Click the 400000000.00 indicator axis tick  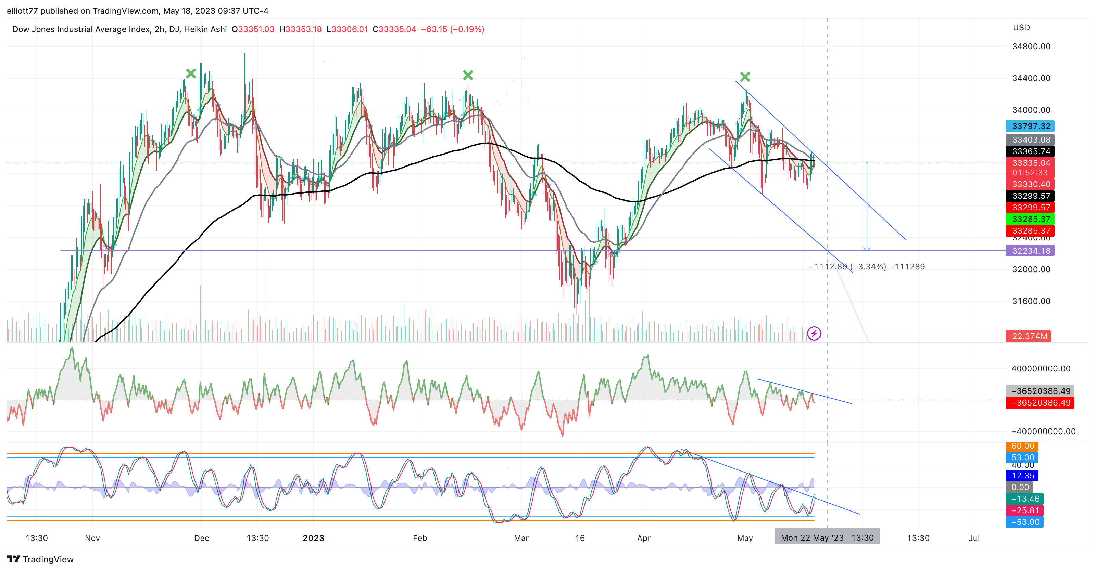tap(1041, 369)
